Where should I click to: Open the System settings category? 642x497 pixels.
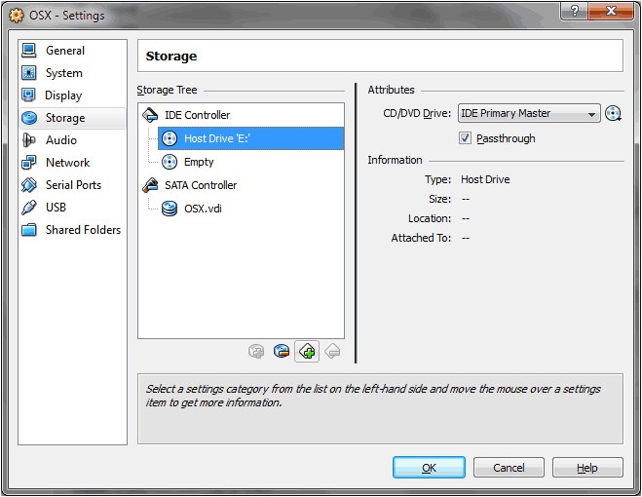tap(72, 73)
